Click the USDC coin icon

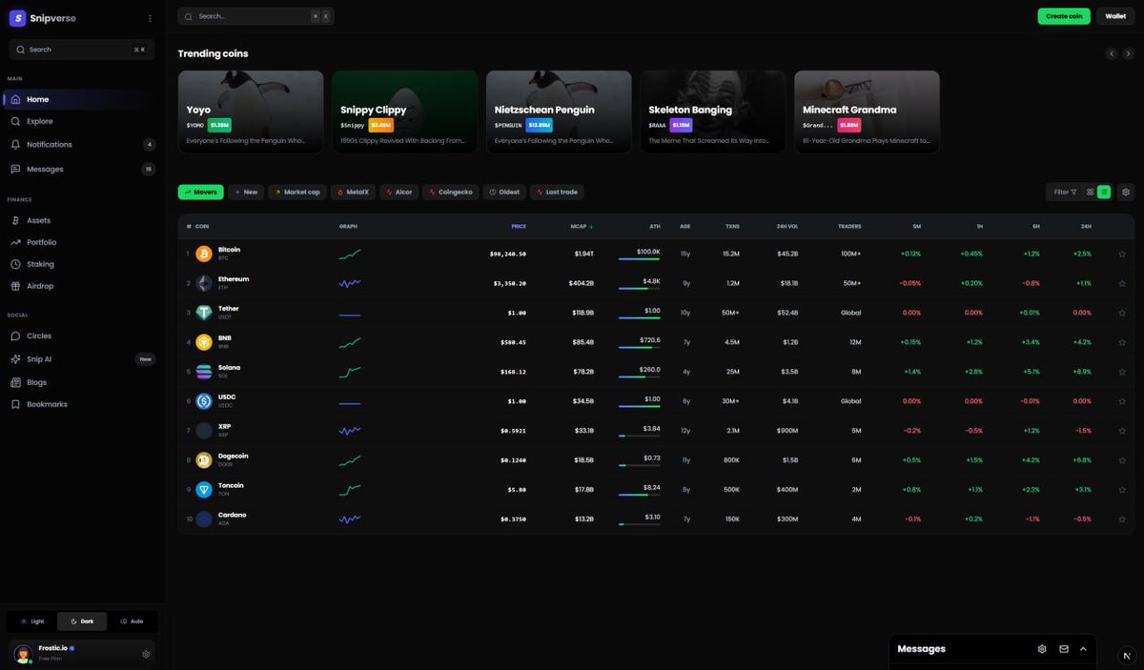[x=204, y=401]
